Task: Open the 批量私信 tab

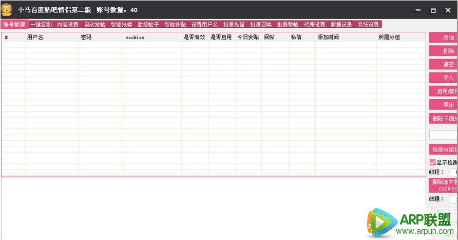Action: [234, 25]
